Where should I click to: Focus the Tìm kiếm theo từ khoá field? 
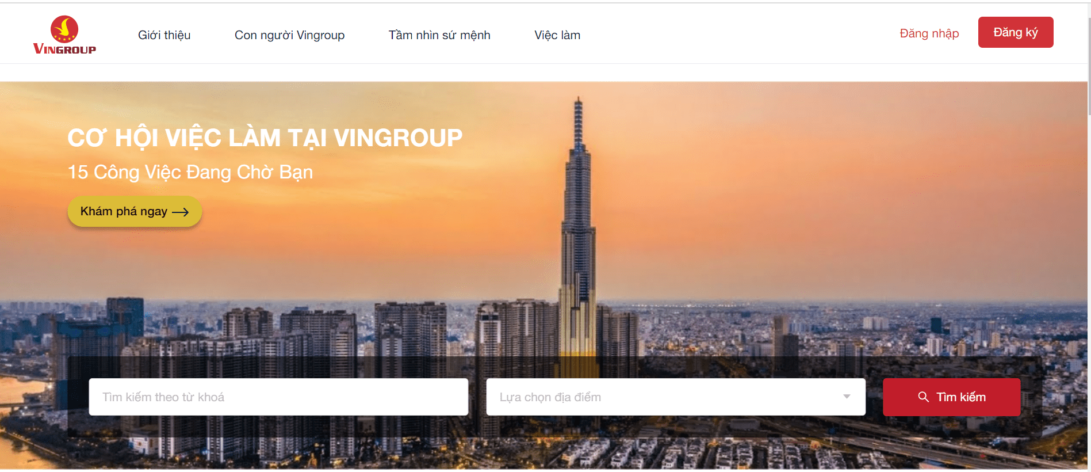point(278,397)
